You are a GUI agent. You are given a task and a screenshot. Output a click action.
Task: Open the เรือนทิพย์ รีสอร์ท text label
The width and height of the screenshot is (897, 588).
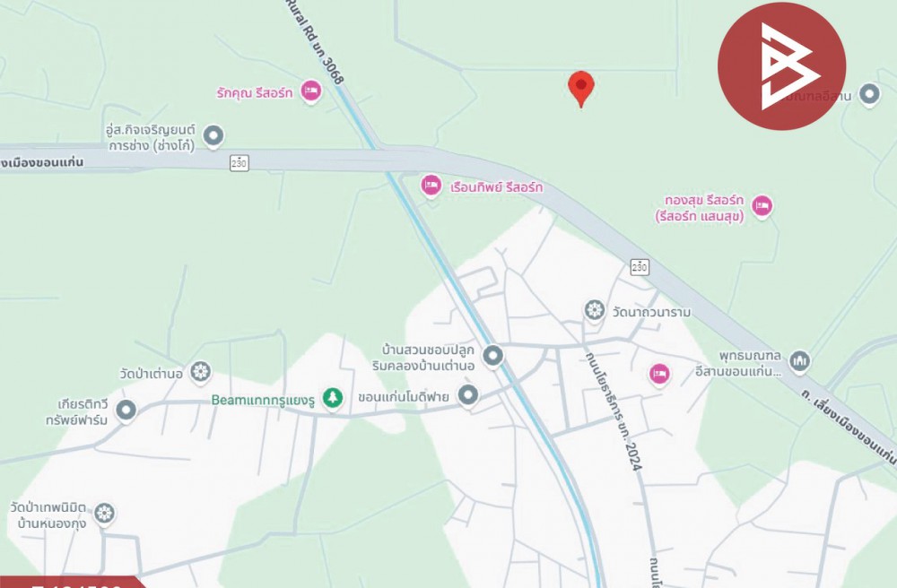click(x=496, y=186)
